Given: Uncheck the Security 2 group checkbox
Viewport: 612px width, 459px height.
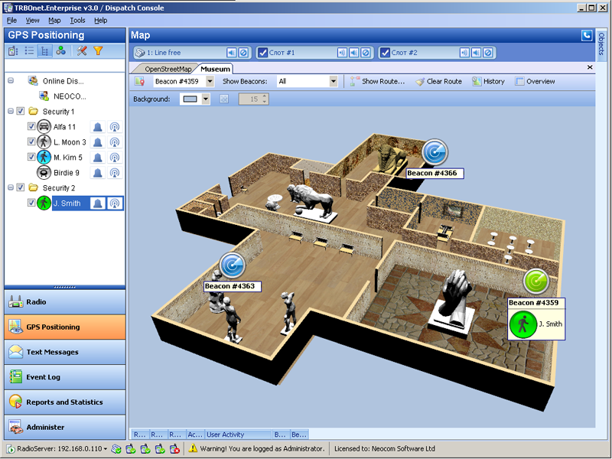Looking at the screenshot, I should [x=21, y=187].
